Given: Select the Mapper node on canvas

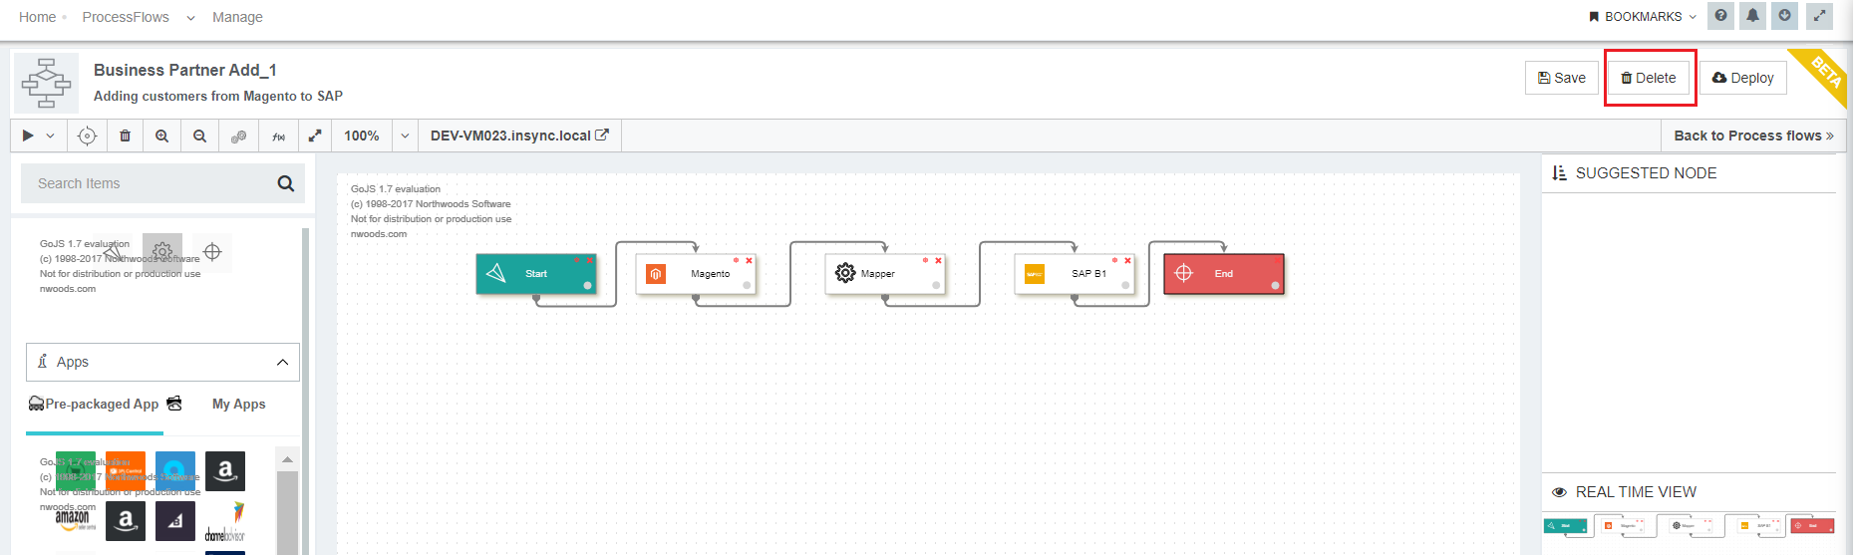Looking at the screenshot, I should click(x=884, y=273).
